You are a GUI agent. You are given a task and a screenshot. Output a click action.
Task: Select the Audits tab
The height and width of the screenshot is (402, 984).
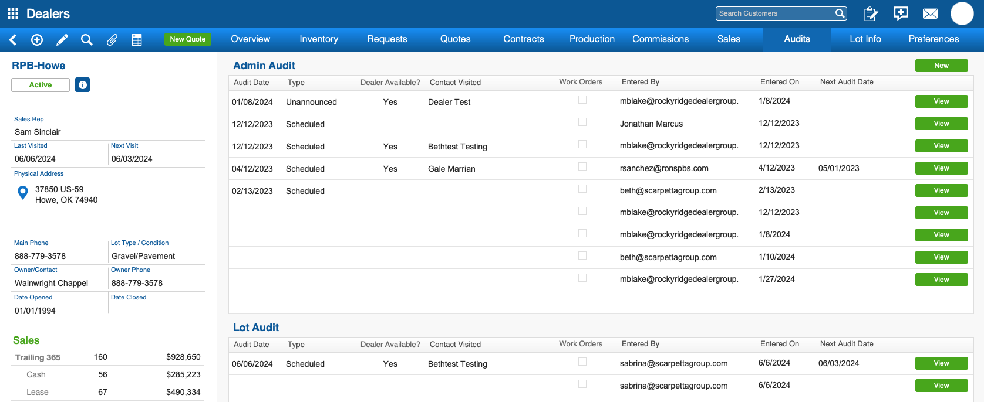tap(797, 39)
